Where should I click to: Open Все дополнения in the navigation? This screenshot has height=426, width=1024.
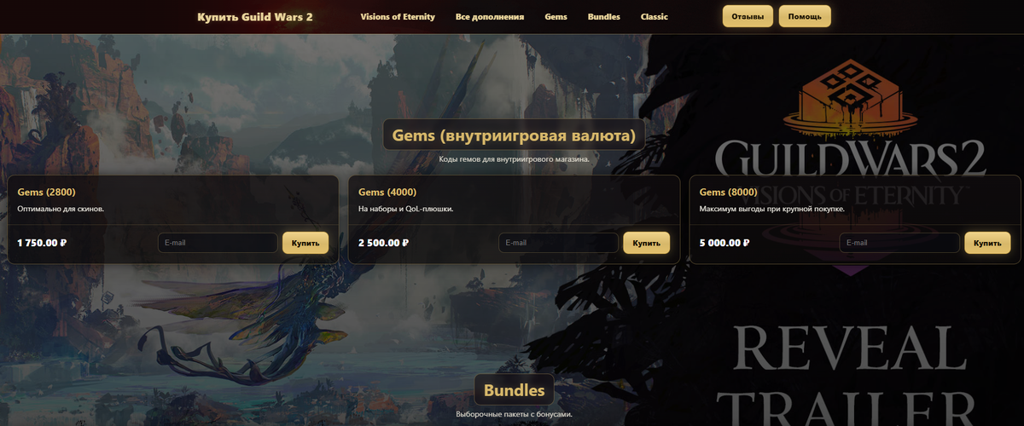click(x=490, y=17)
